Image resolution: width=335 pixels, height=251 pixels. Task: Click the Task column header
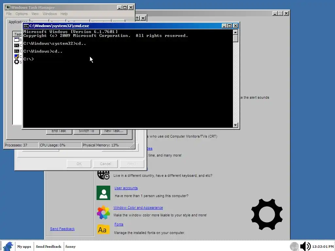pos(18,34)
